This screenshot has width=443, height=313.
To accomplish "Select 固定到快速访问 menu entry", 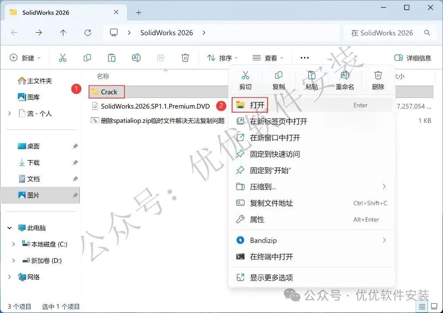I will [311, 154].
